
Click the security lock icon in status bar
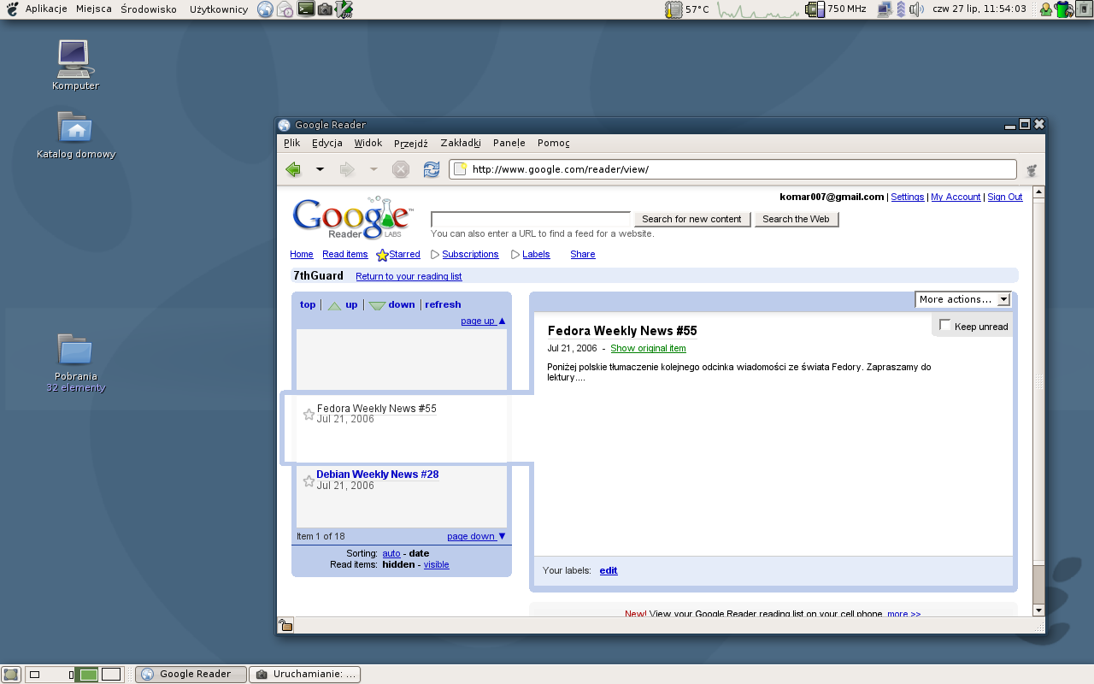[285, 625]
